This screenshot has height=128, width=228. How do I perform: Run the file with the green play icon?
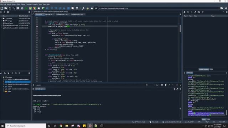pyautogui.click(x=26, y=8)
